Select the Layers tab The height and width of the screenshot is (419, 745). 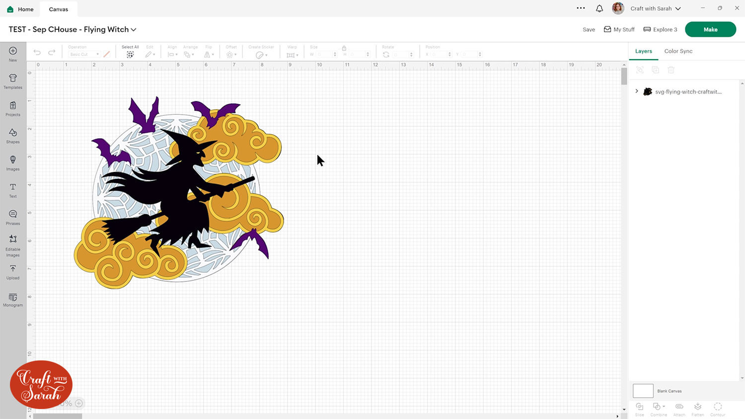click(644, 51)
